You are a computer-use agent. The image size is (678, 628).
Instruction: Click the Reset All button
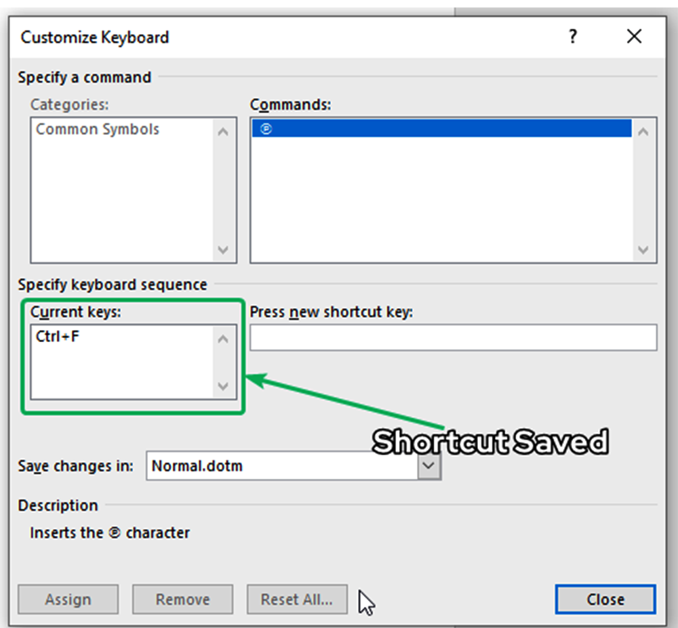click(297, 600)
